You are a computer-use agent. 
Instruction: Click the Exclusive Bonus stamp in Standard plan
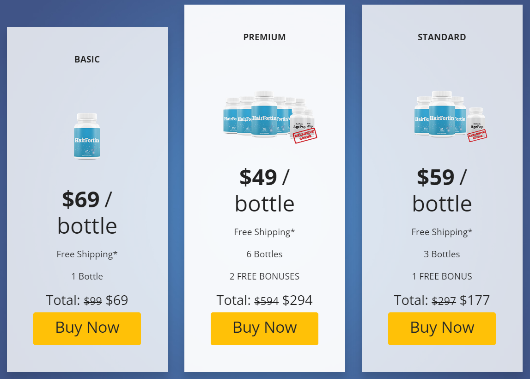pos(476,135)
